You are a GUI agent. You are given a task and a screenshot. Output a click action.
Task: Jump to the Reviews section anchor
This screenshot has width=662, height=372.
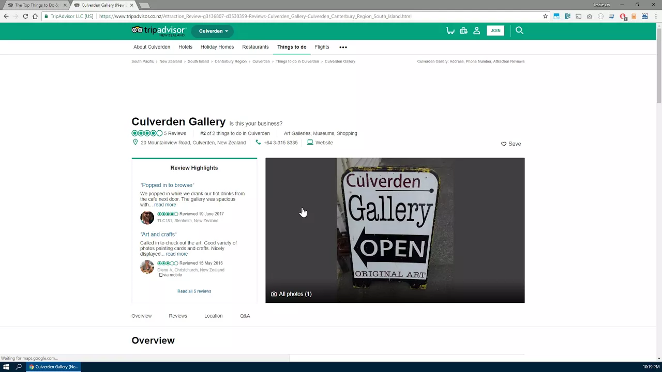tap(178, 316)
